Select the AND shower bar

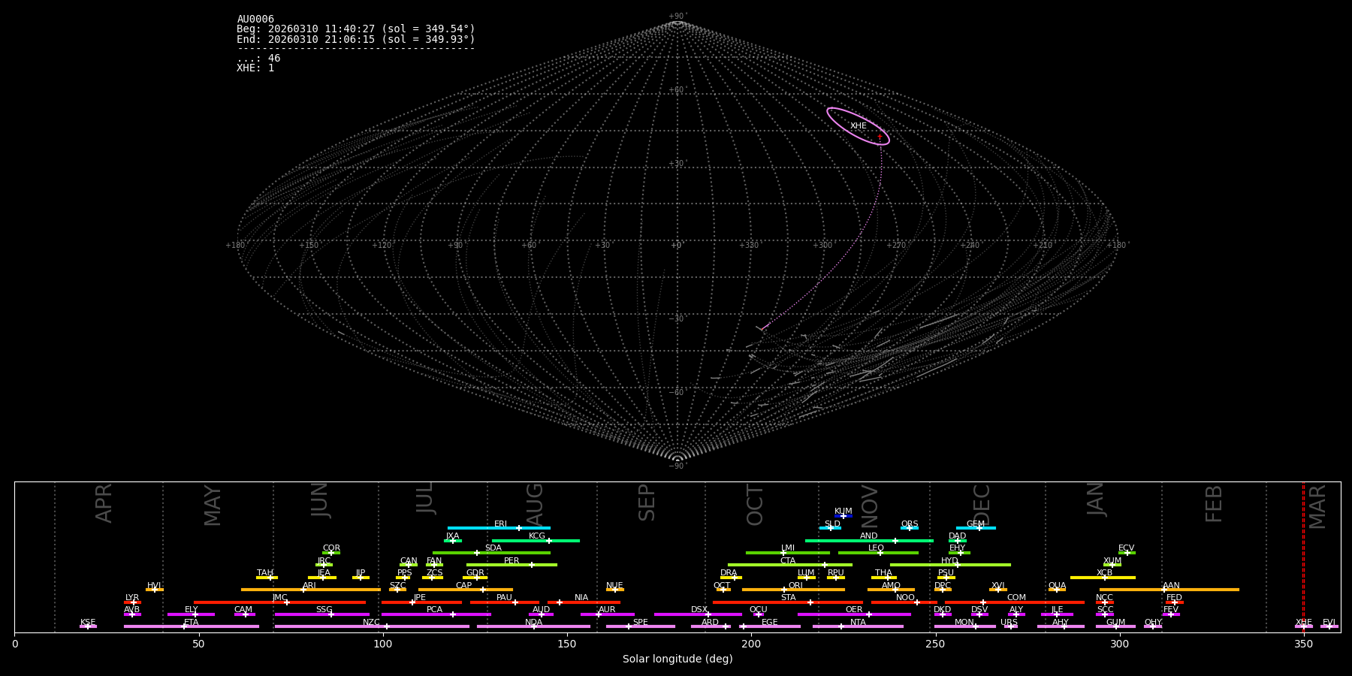(869, 540)
